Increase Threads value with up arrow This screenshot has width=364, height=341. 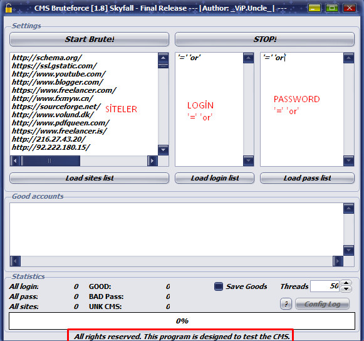[346, 283]
